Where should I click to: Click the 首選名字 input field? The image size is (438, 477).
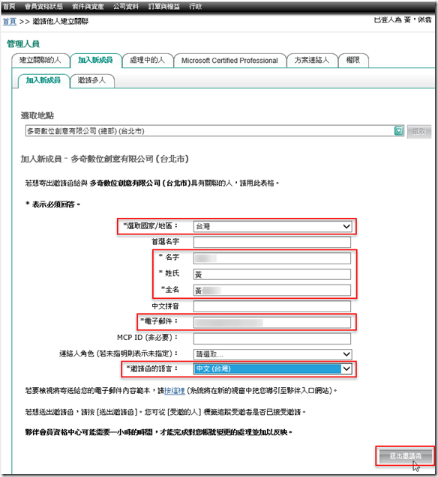pos(272,243)
